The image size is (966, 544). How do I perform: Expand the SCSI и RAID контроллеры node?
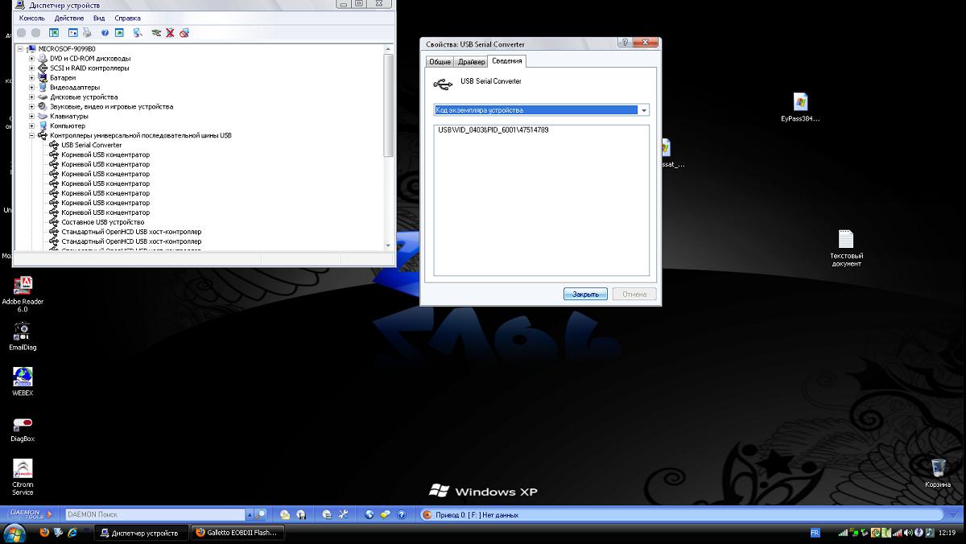point(32,68)
